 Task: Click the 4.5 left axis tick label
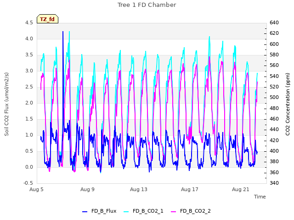[29, 22]
